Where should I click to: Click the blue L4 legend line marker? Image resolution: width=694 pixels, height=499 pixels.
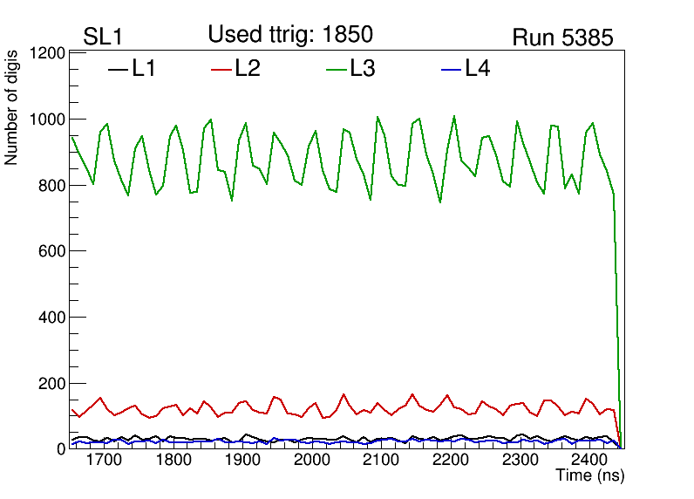click(x=451, y=70)
